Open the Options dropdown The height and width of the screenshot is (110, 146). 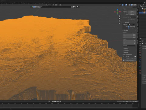135,7
